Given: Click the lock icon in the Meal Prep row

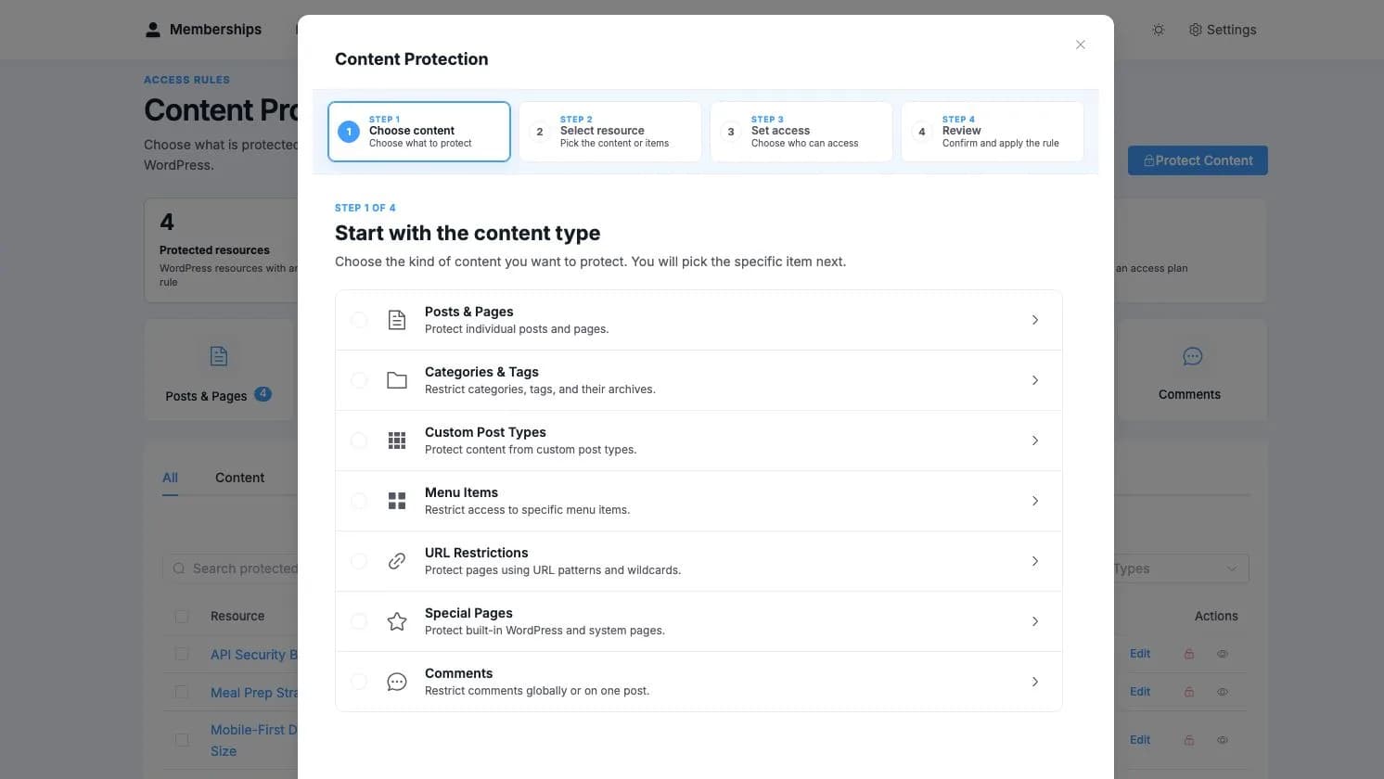Looking at the screenshot, I should click(1189, 692).
